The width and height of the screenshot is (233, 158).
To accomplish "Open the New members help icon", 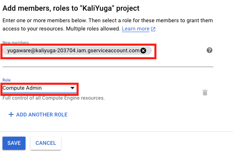I will pyautogui.click(x=210, y=50).
